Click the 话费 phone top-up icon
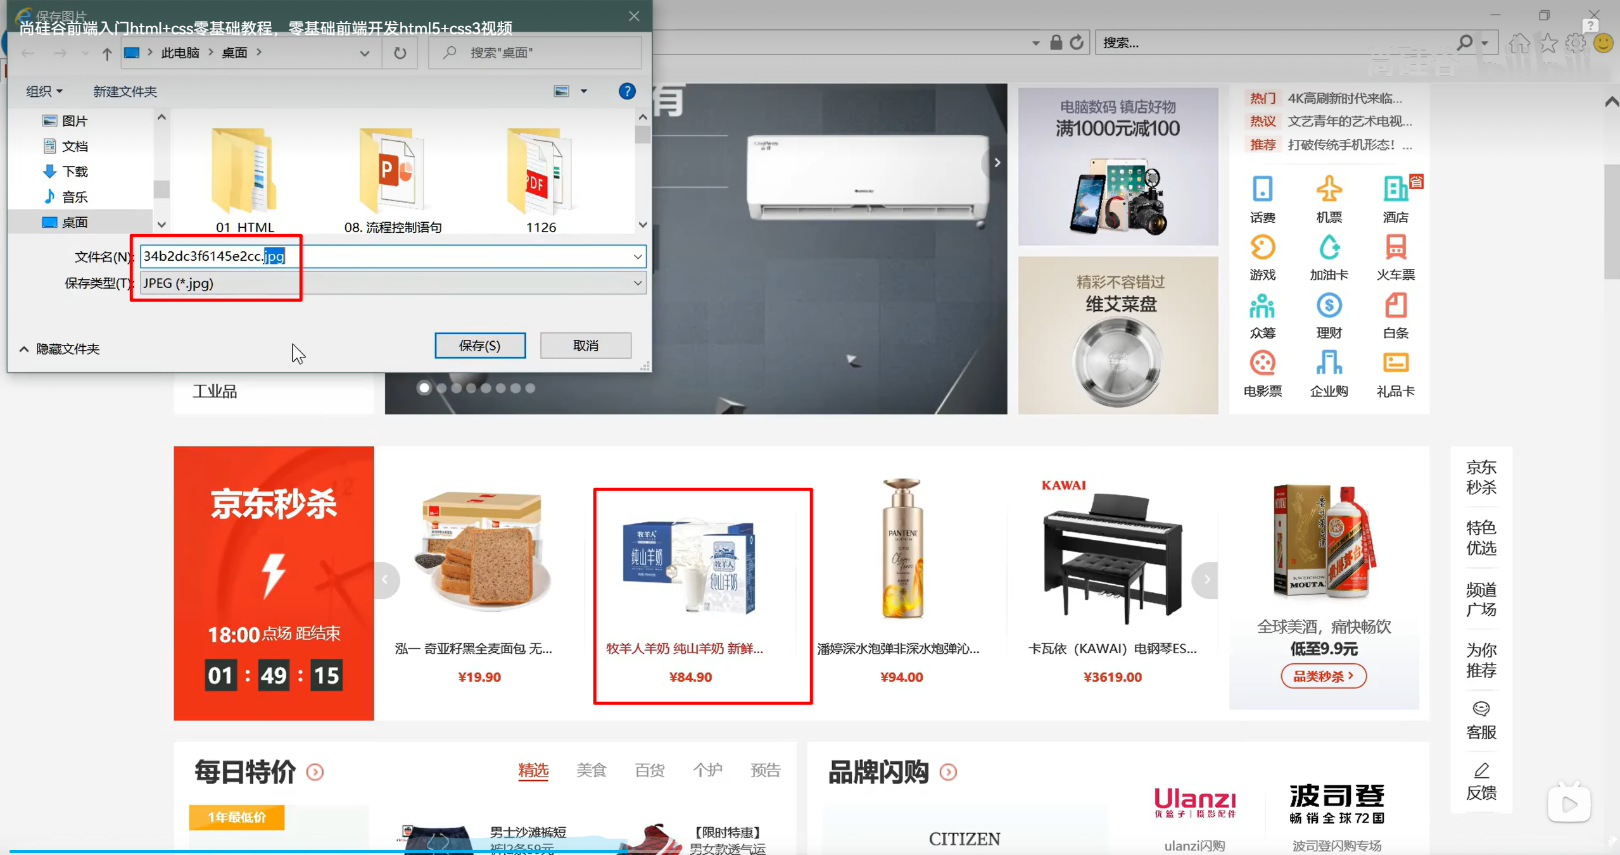Viewport: 1620px width, 855px height. coord(1262,189)
